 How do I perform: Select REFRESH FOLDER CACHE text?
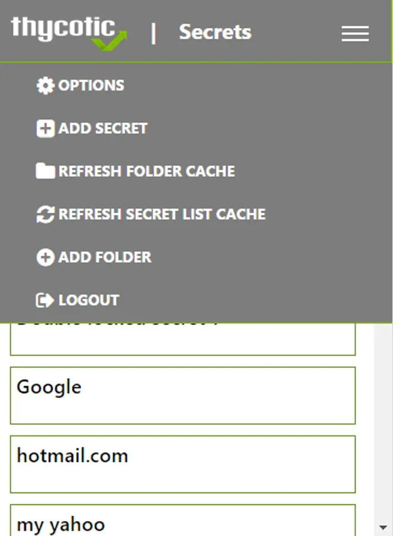pyautogui.click(x=146, y=172)
